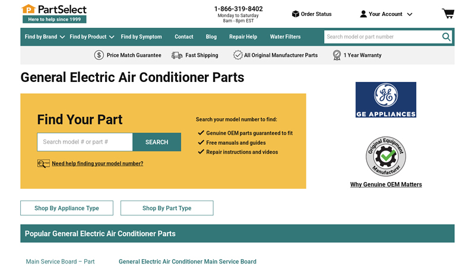This screenshot has height=267, width=475.
Task: Open the shopping cart icon
Action: pyautogui.click(x=448, y=13)
